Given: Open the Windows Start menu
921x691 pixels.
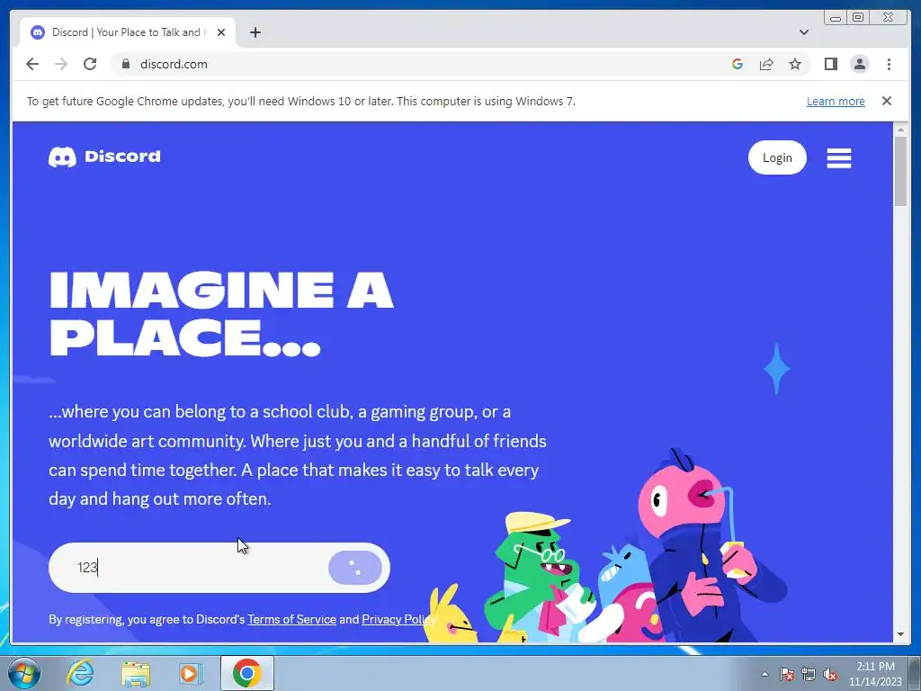Looking at the screenshot, I should point(23,673).
